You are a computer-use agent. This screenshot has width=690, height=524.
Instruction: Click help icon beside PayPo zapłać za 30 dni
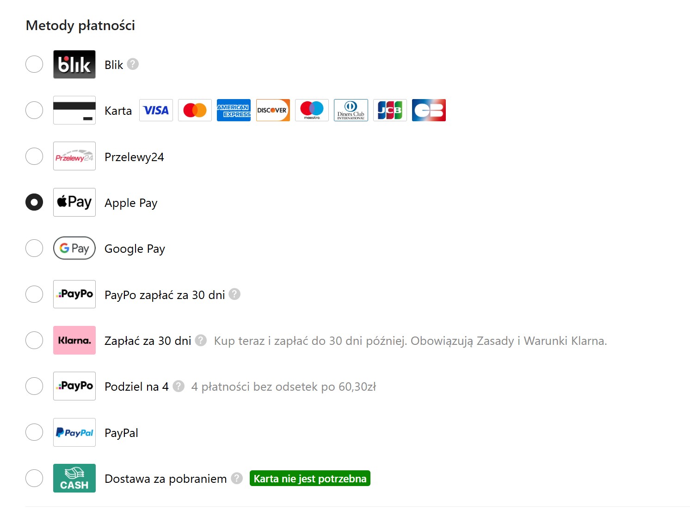[x=235, y=294]
